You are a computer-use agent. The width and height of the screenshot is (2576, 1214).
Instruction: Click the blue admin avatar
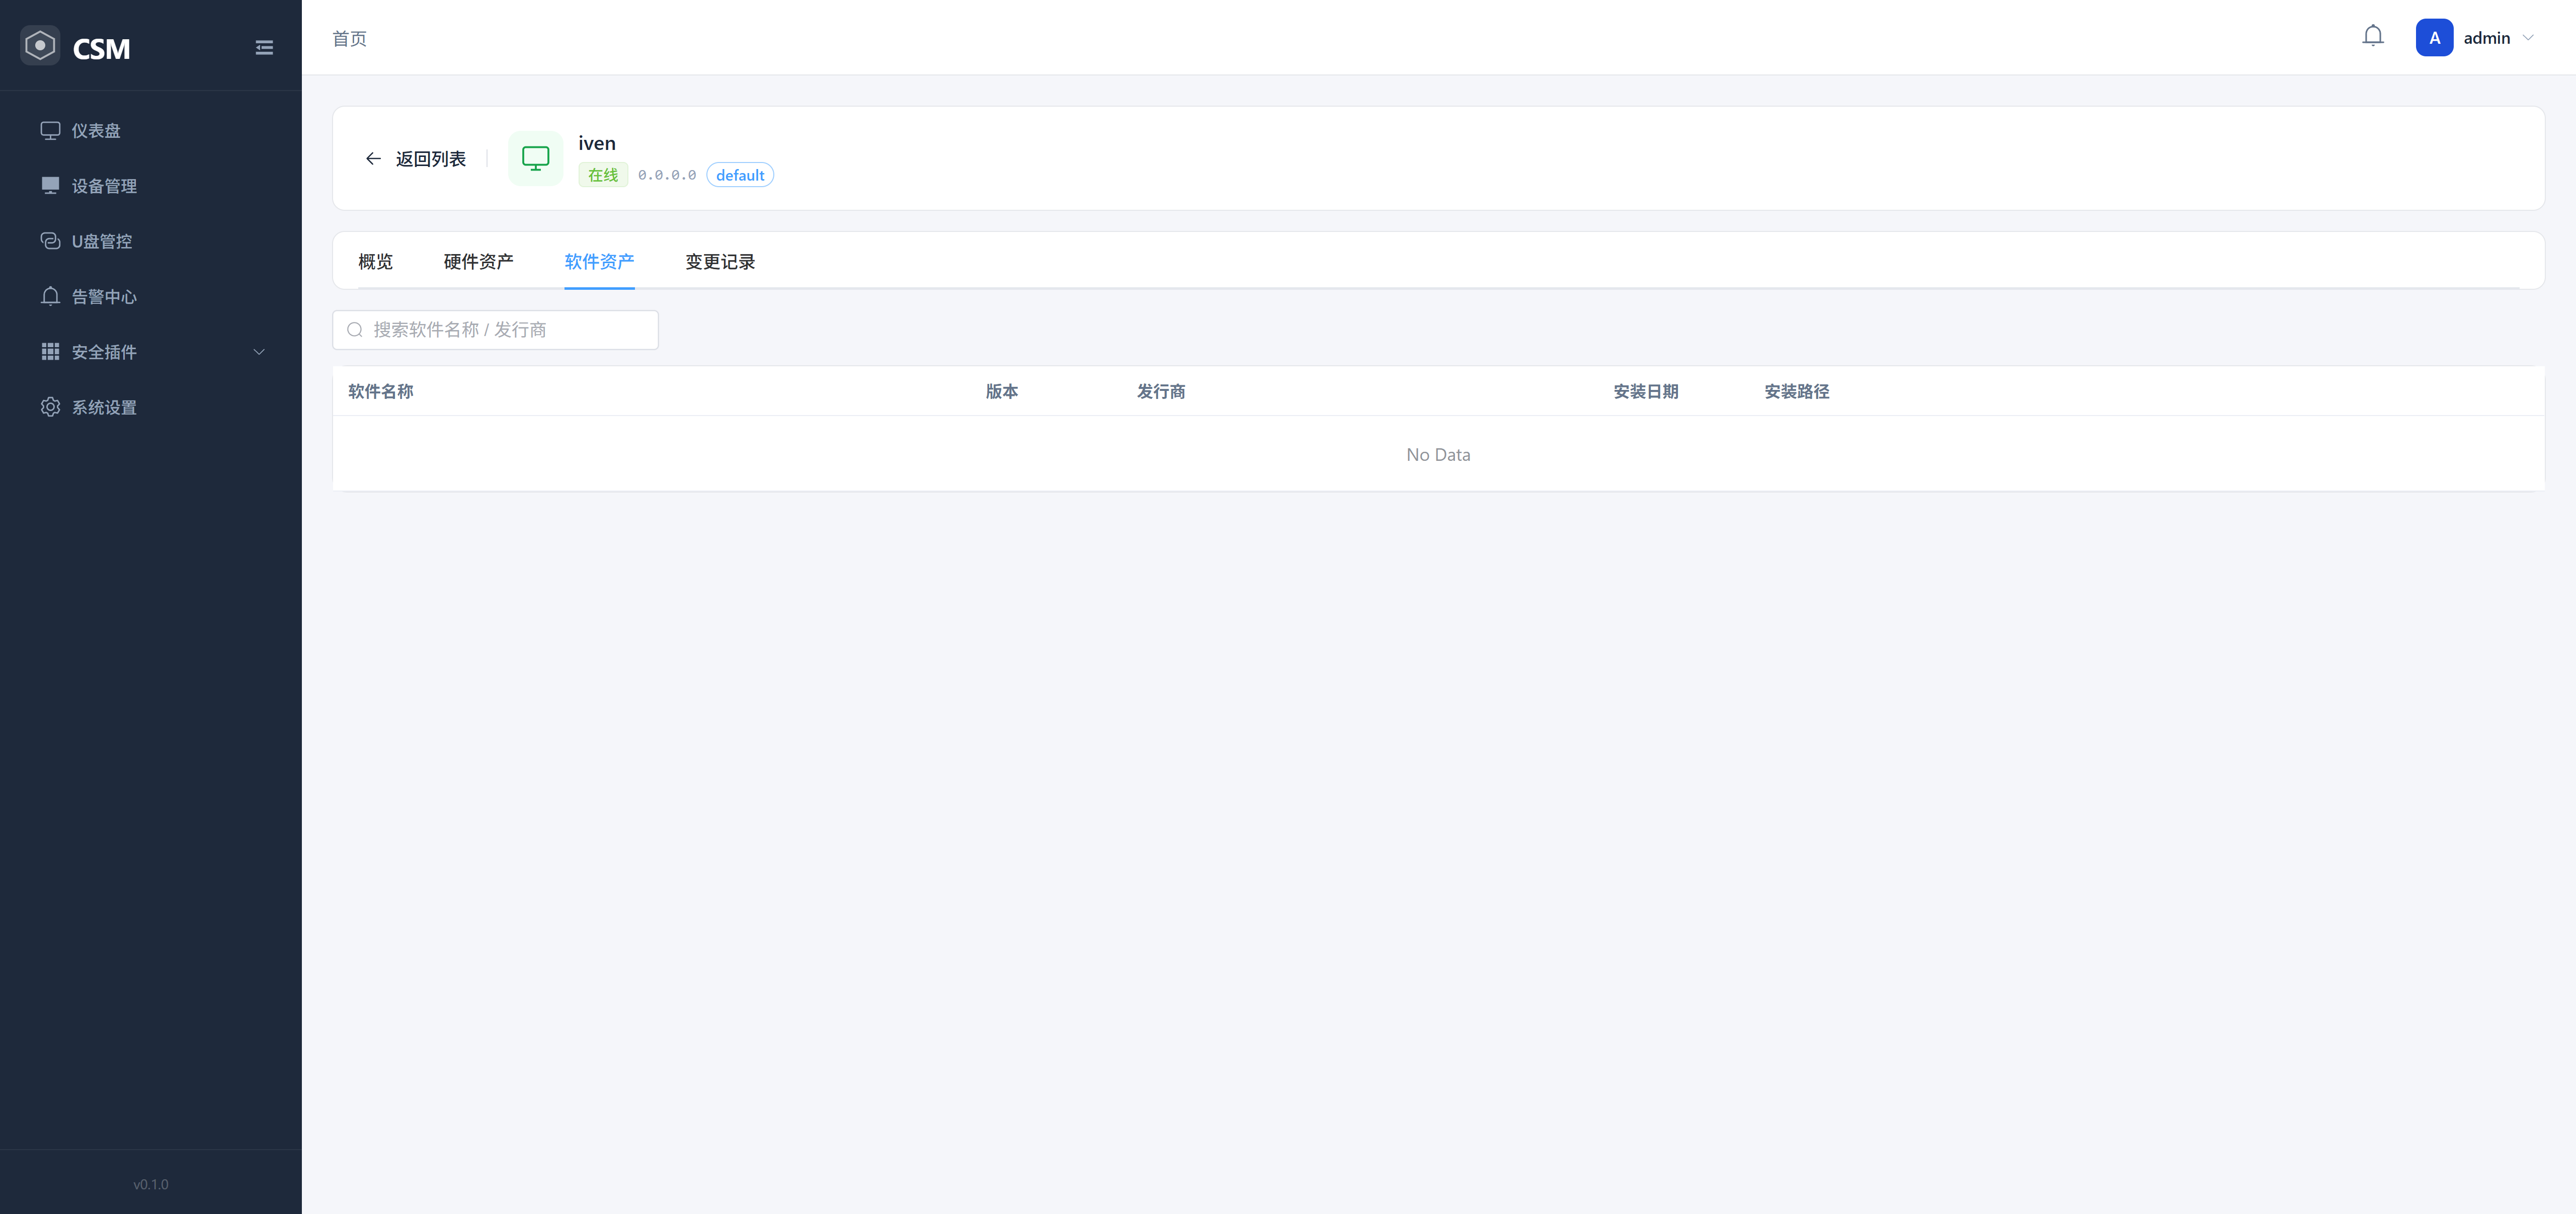point(2434,38)
